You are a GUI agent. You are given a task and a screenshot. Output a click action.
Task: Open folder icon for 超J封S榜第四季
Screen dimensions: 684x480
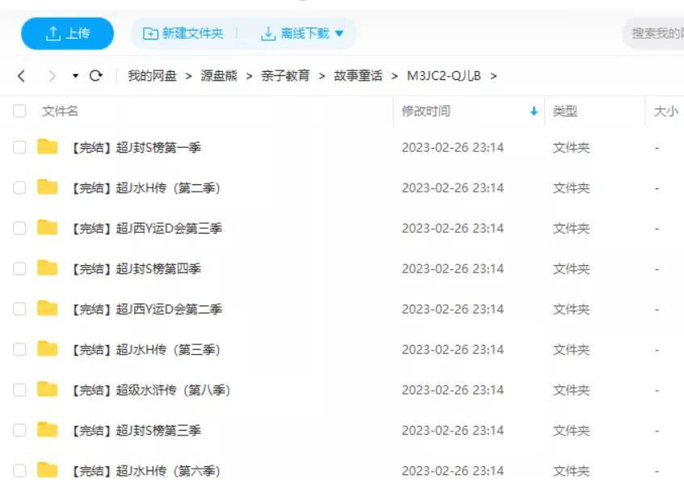click(x=48, y=268)
